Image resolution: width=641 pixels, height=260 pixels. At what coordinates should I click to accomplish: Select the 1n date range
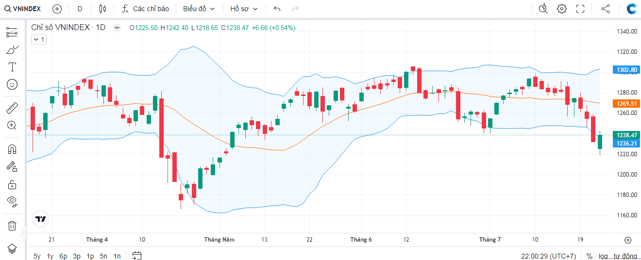click(117, 256)
